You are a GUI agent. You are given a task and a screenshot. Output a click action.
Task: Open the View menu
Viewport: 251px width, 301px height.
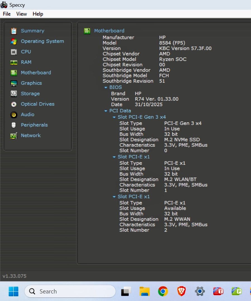[21, 14]
